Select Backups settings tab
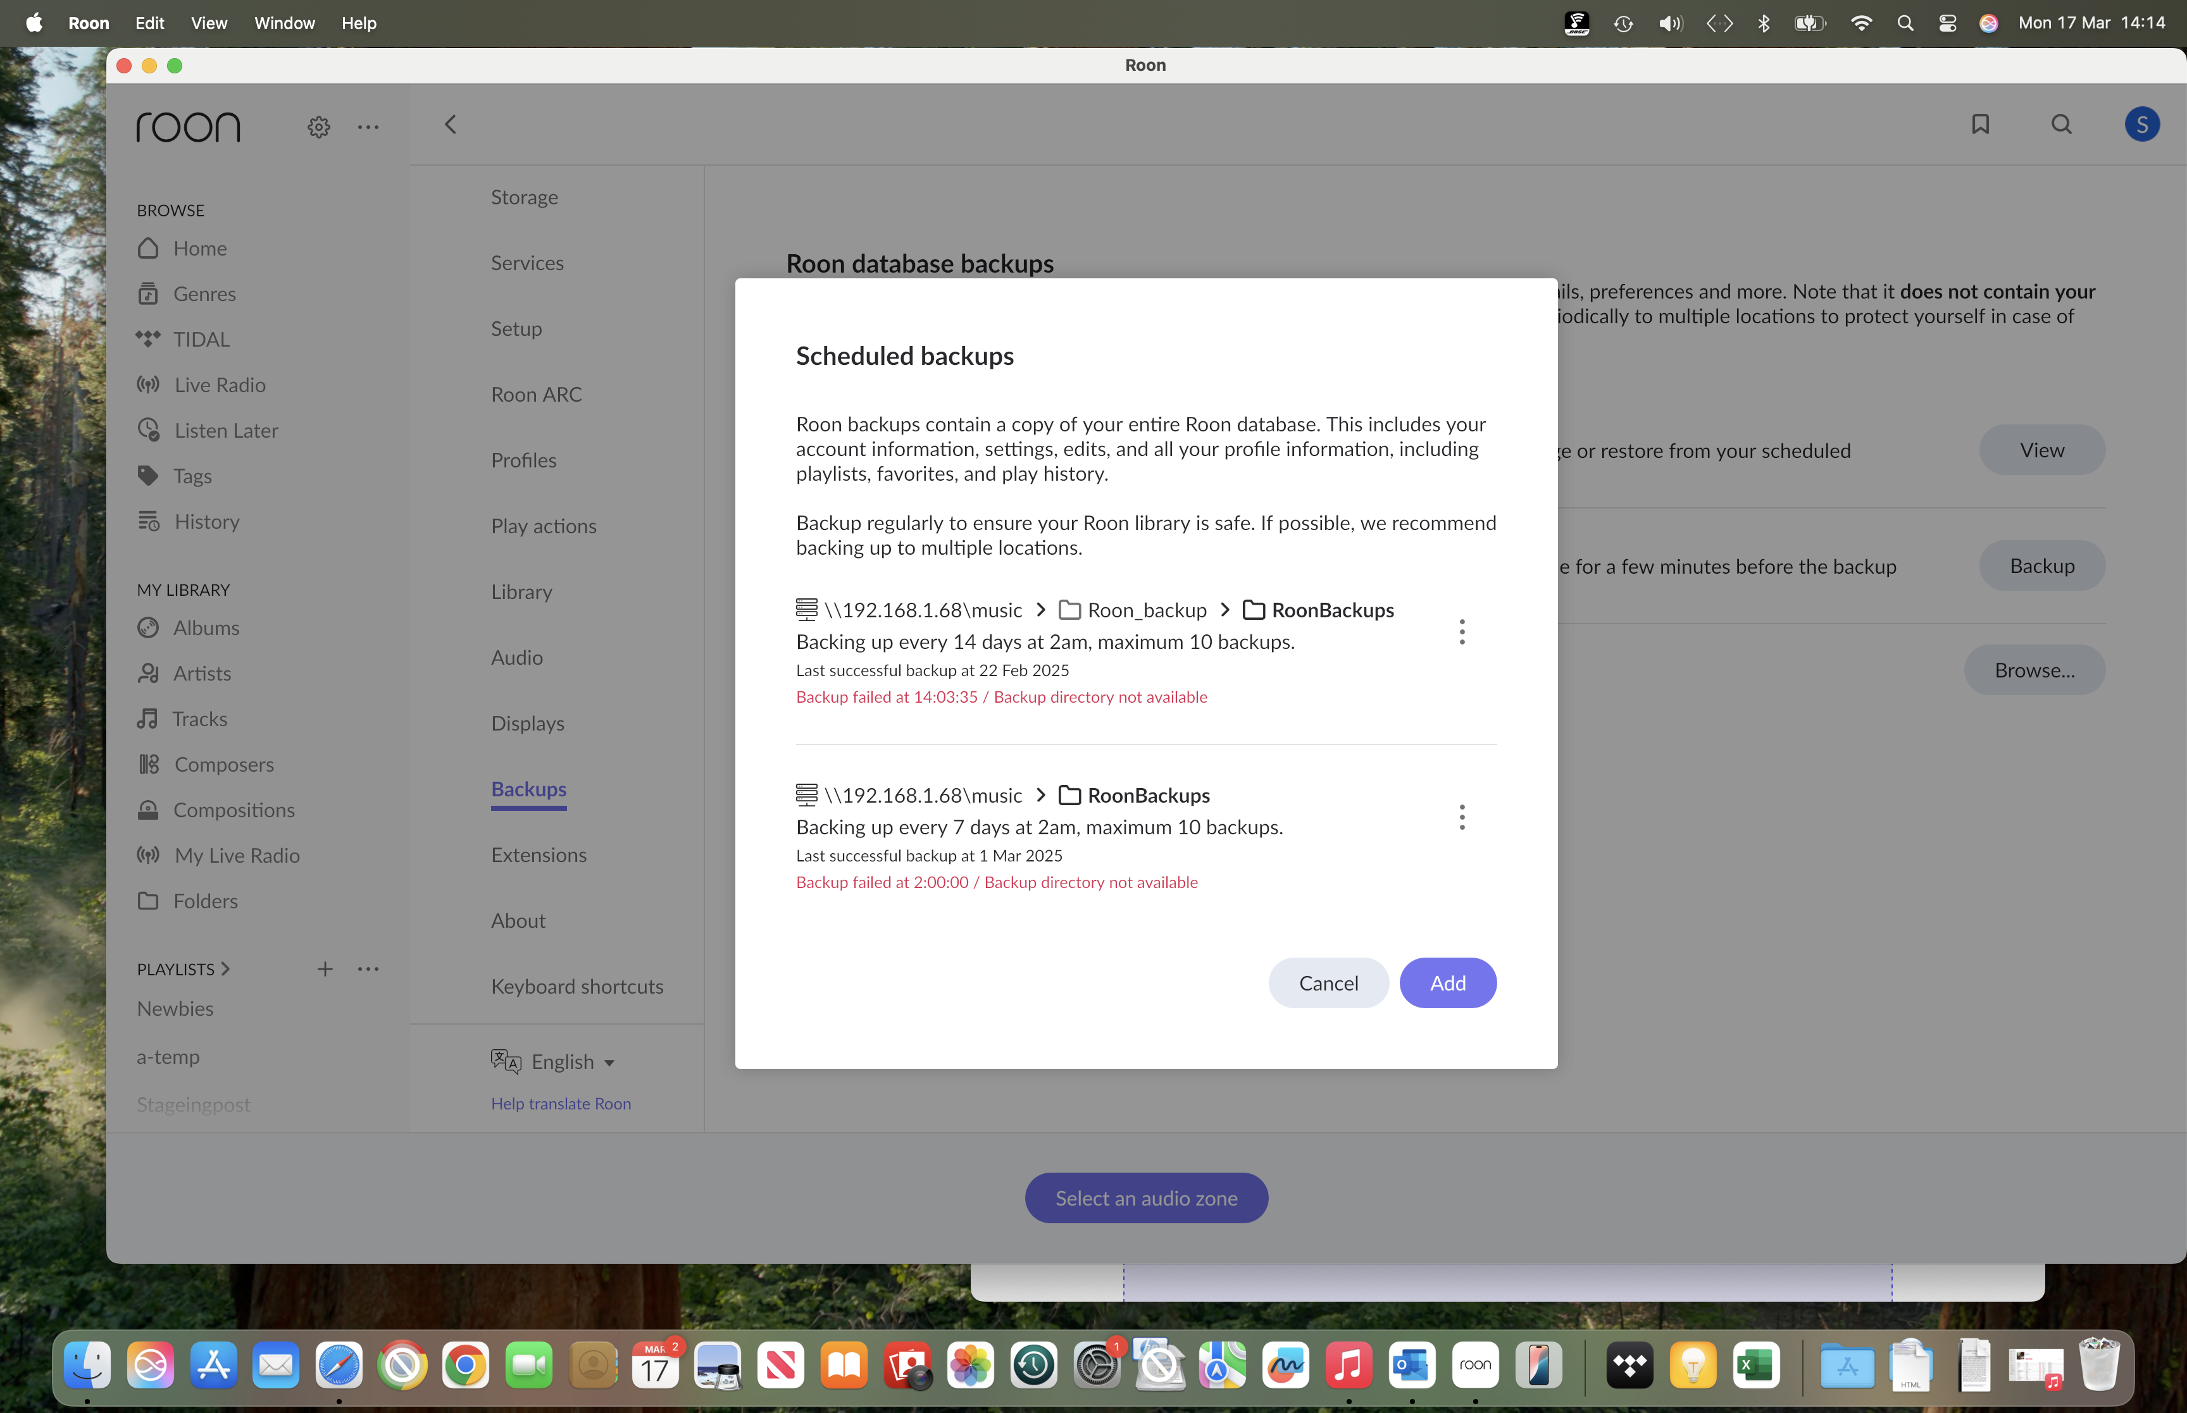Viewport: 2187px width, 1413px height. point(528,789)
